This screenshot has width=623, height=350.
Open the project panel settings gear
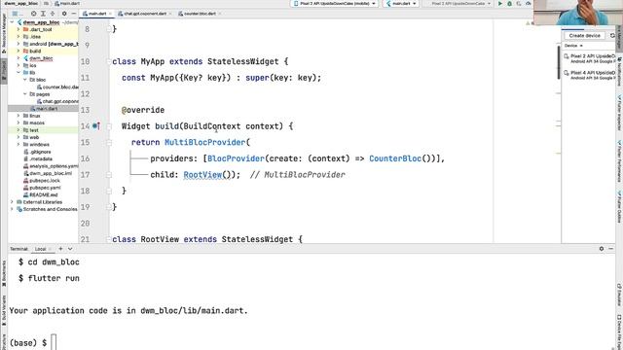64,14
